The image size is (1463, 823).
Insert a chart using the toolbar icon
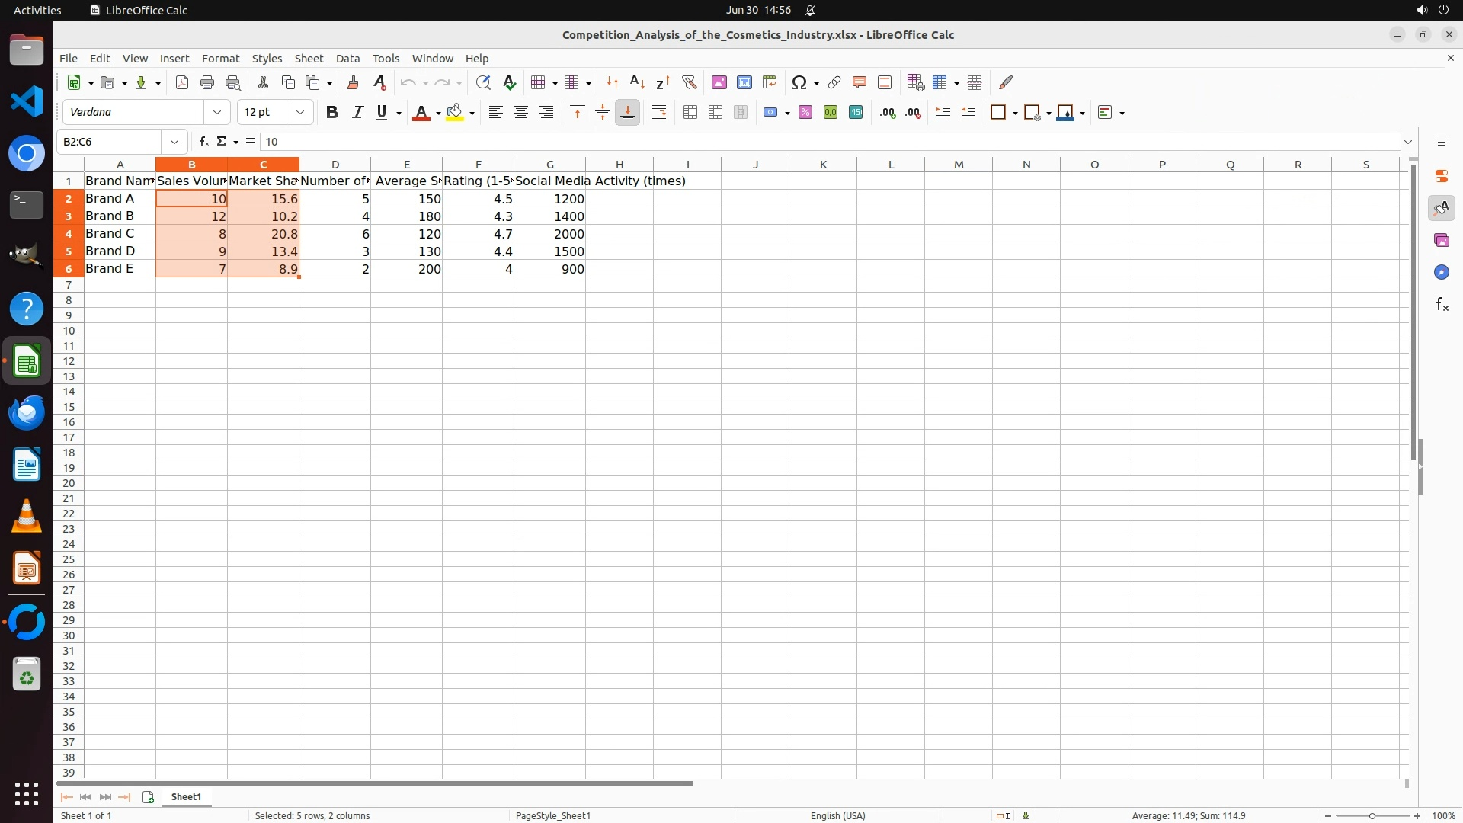click(x=744, y=82)
